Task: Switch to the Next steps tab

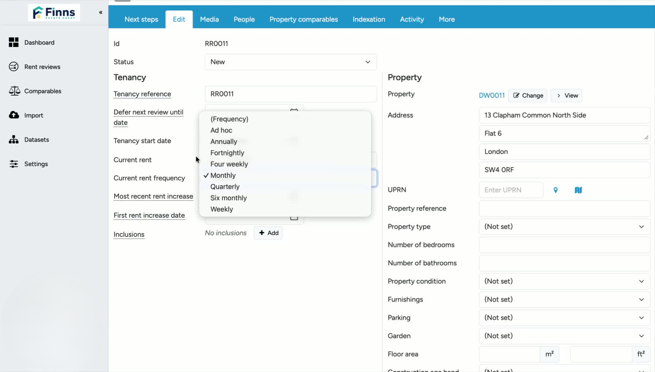Action: coord(141,19)
